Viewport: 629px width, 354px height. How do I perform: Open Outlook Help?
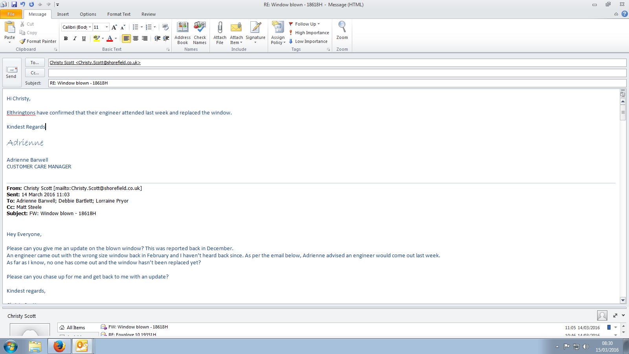625,14
